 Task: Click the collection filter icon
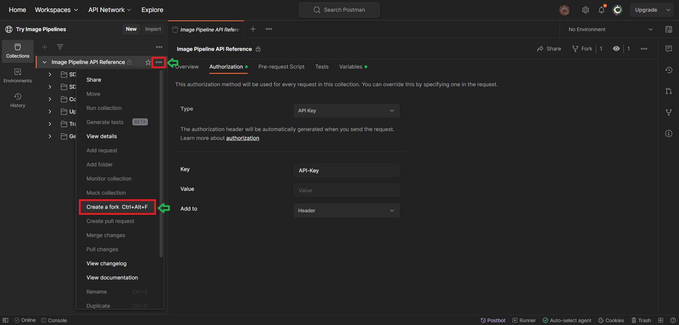click(60, 47)
